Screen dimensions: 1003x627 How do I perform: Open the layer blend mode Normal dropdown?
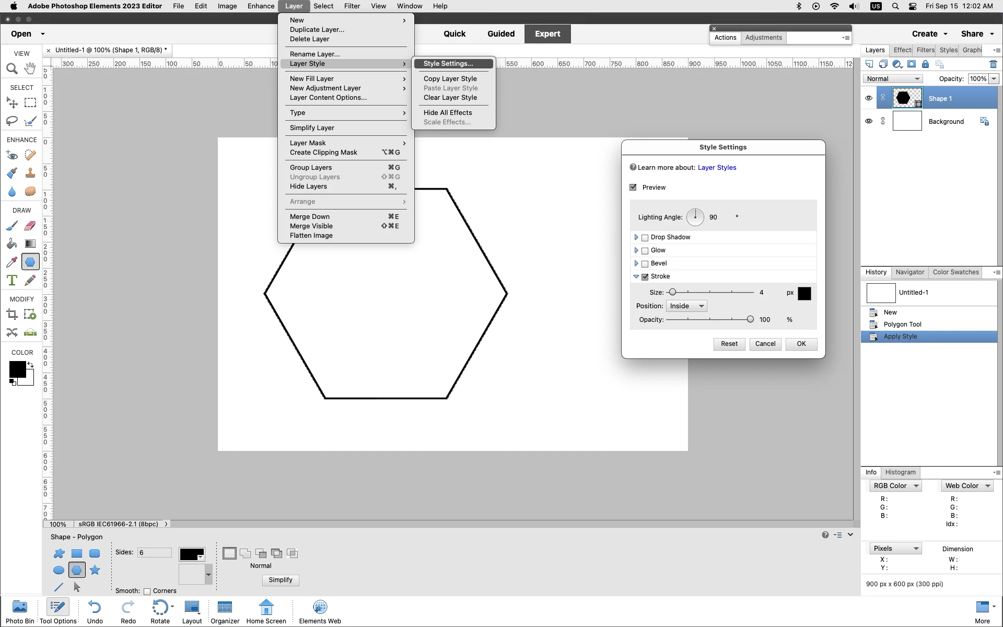tap(893, 79)
